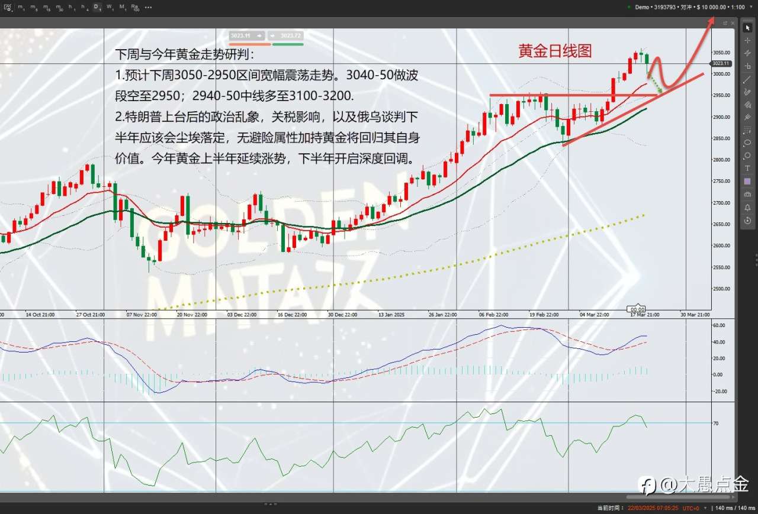
Task: Select the crosshair tool
Action: click(x=747, y=40)
